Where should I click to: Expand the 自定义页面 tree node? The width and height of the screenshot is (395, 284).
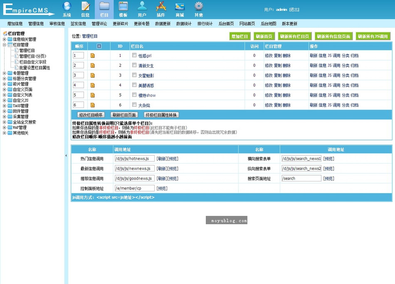[4, 90]
